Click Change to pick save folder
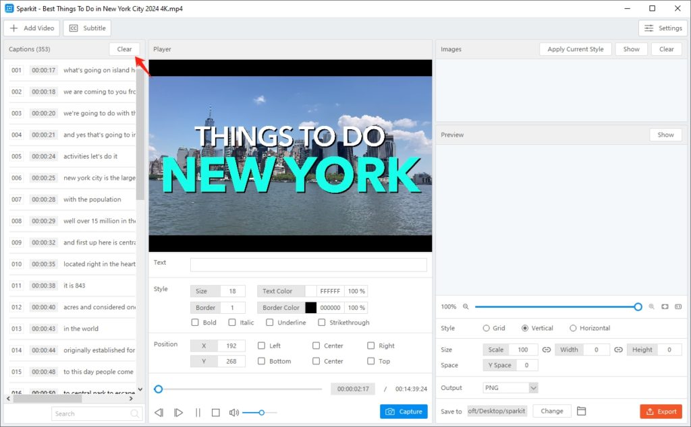Screen dimensions: 691x427 click(552, 411)
